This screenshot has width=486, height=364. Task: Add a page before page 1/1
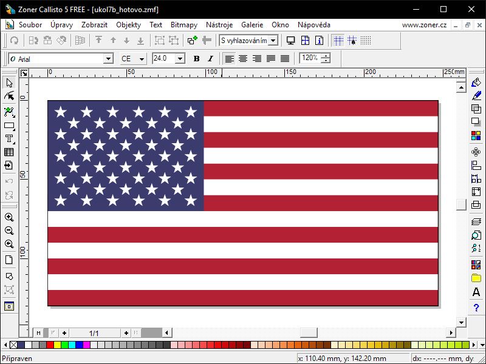(64, 333)
